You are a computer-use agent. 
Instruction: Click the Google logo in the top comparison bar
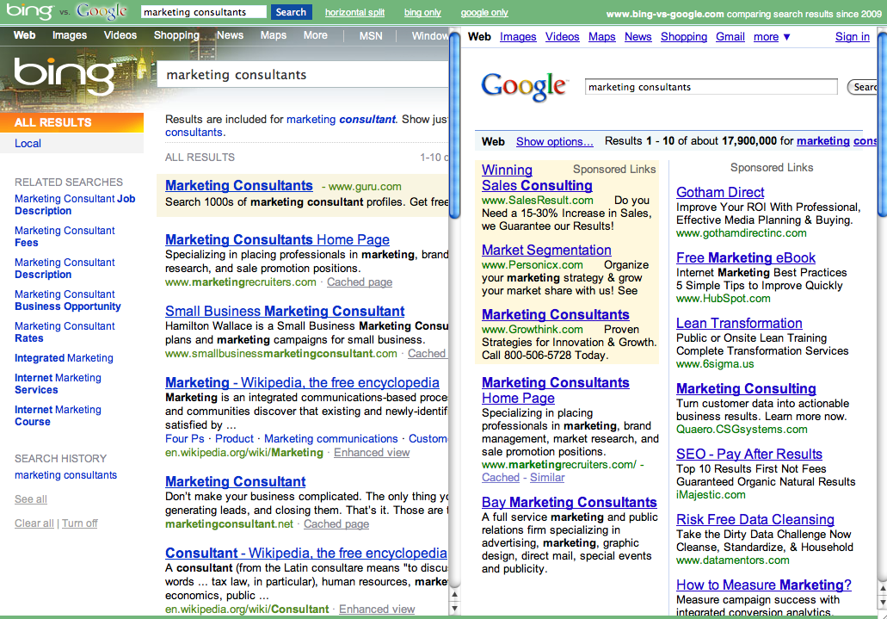click(x=102, y=12)
